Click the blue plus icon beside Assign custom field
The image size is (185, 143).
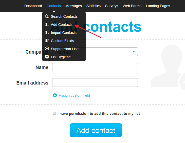pyautogui.click(x=55, y=95)
